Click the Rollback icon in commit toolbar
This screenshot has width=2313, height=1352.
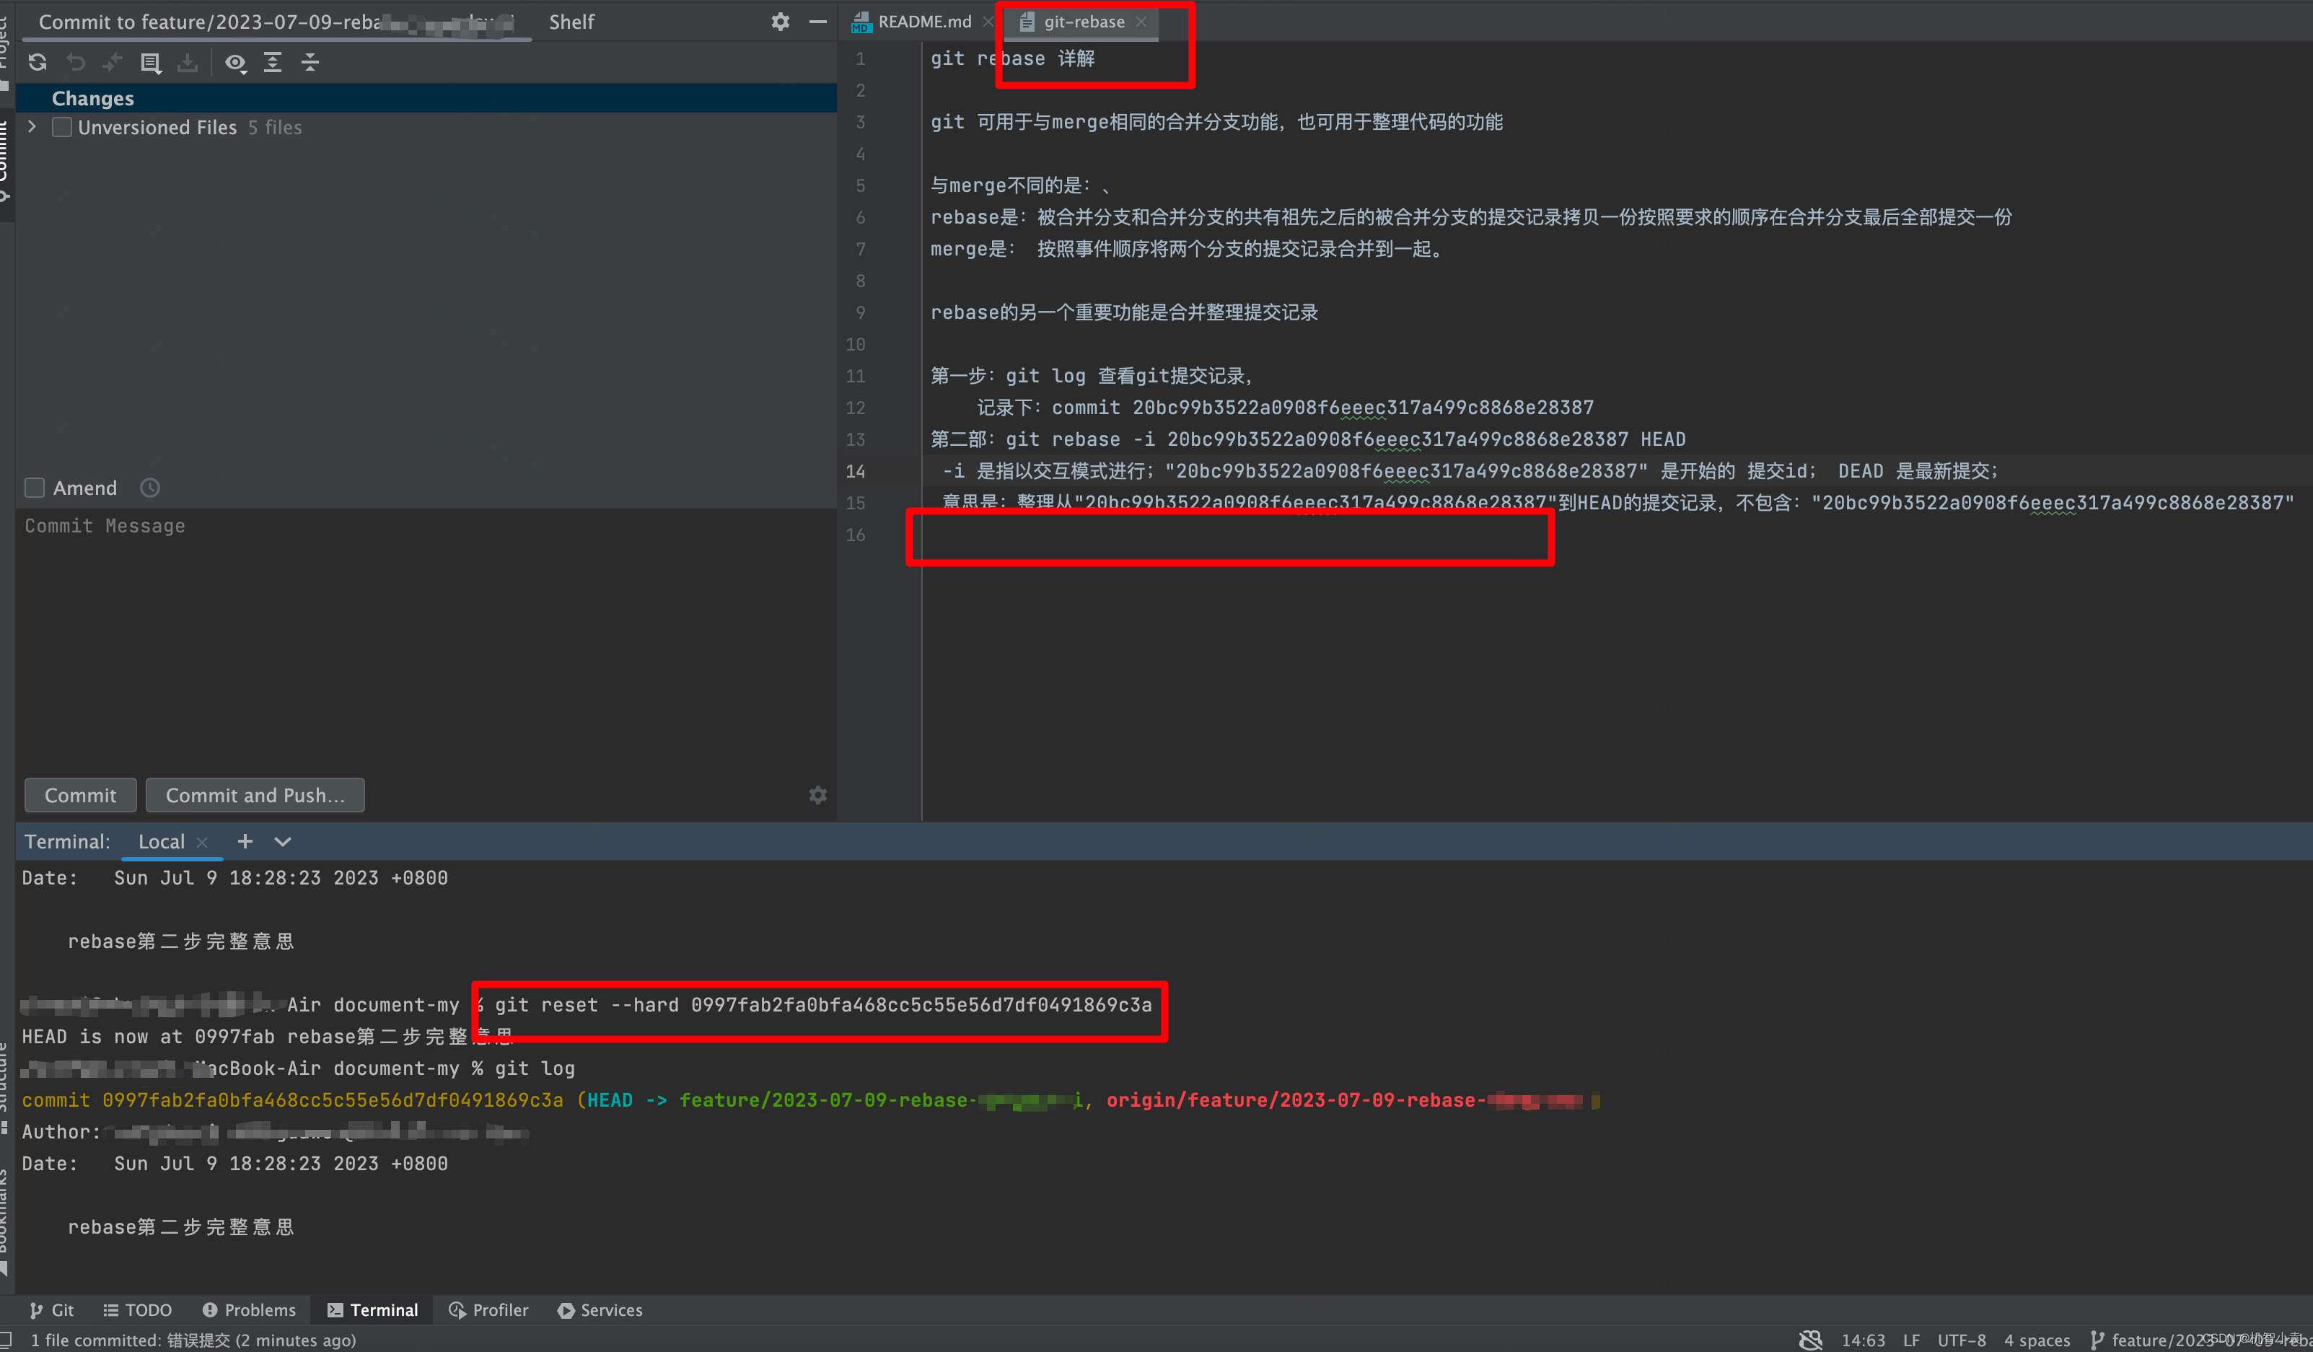[76, 63]
